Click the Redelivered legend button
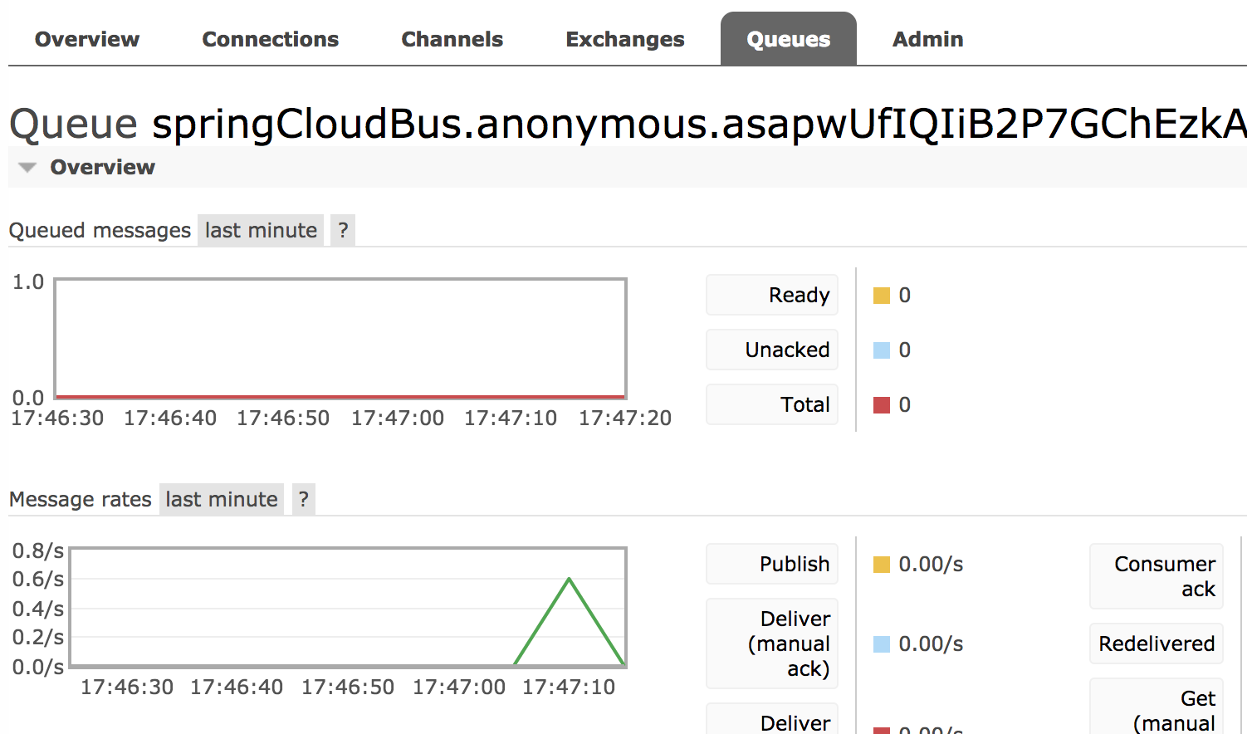 coord(1156,643)
